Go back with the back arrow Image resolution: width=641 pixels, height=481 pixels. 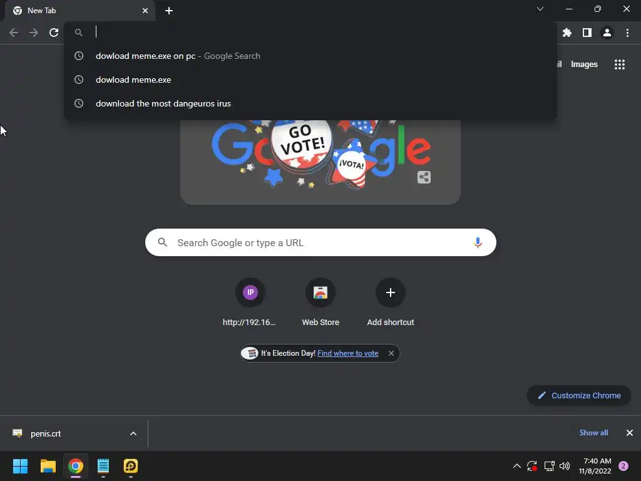pos(14,33)
